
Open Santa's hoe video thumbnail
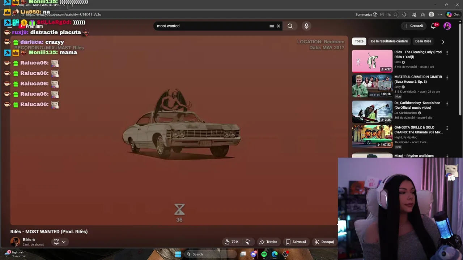[372, 112]
